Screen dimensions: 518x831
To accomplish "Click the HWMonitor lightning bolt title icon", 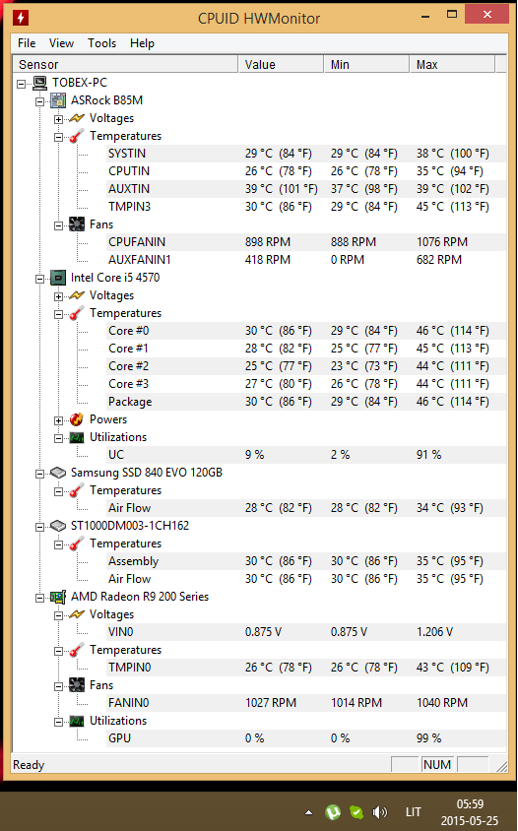I will tap(20, 18).
